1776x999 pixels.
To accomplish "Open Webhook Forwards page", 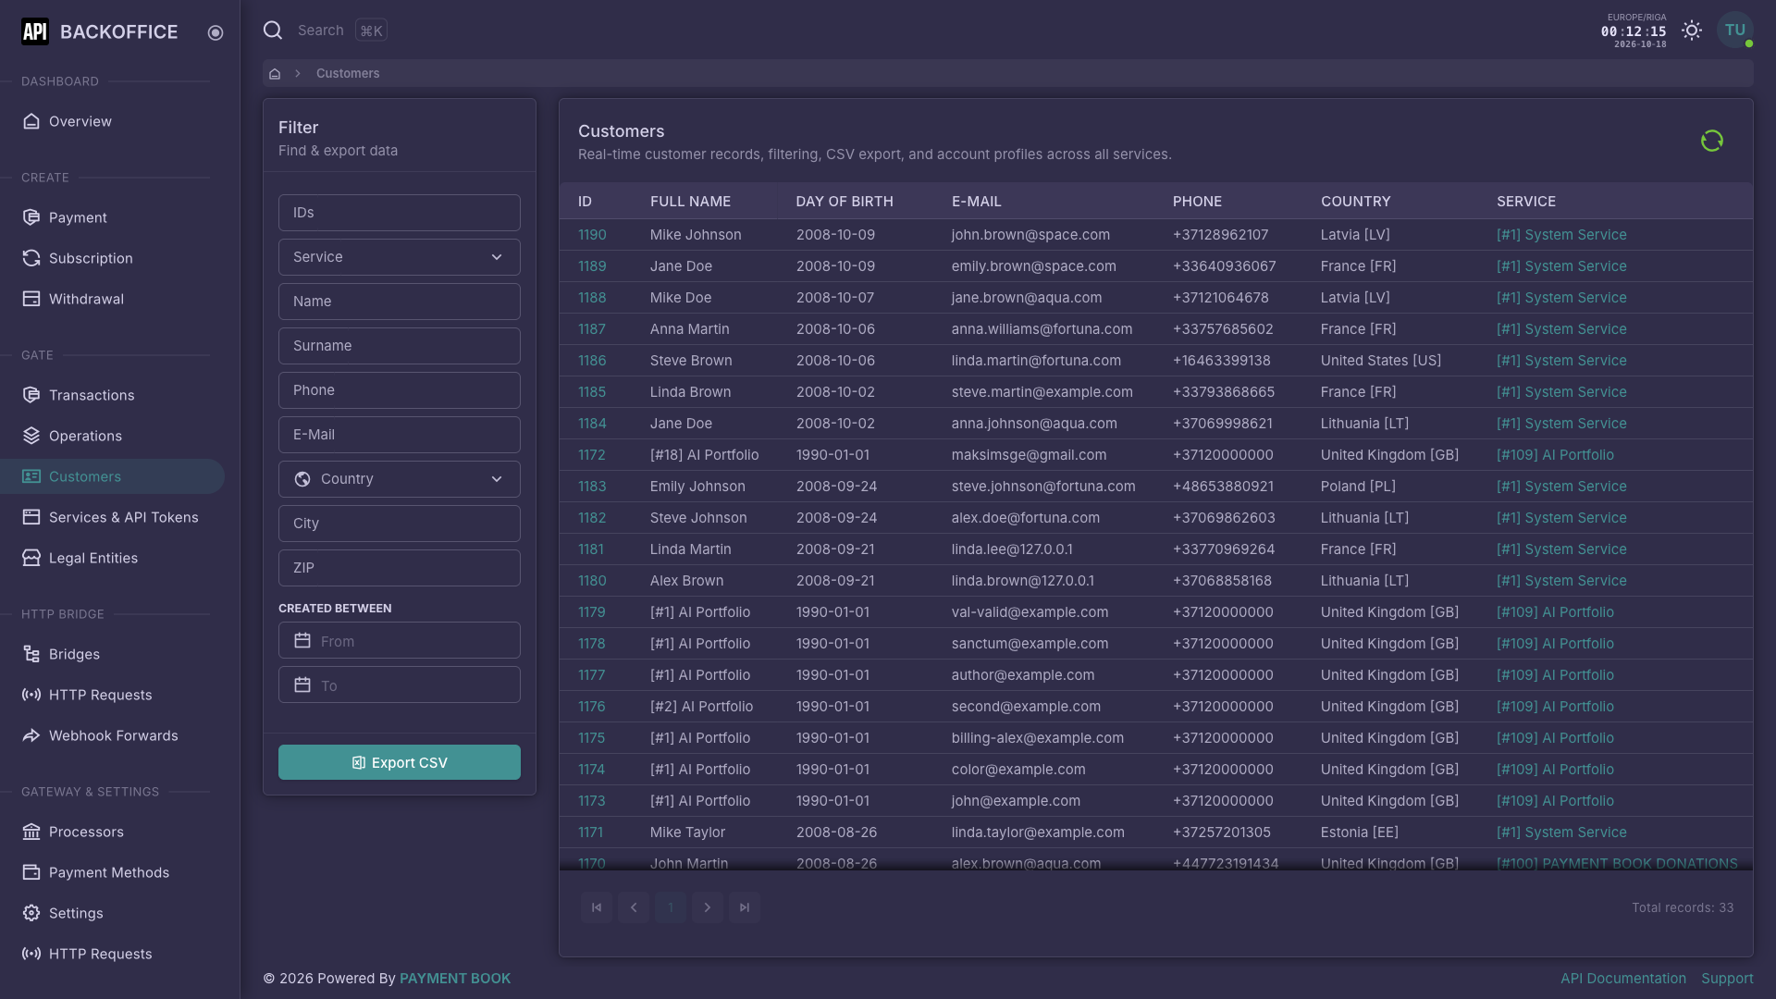I will coord(113,735).
